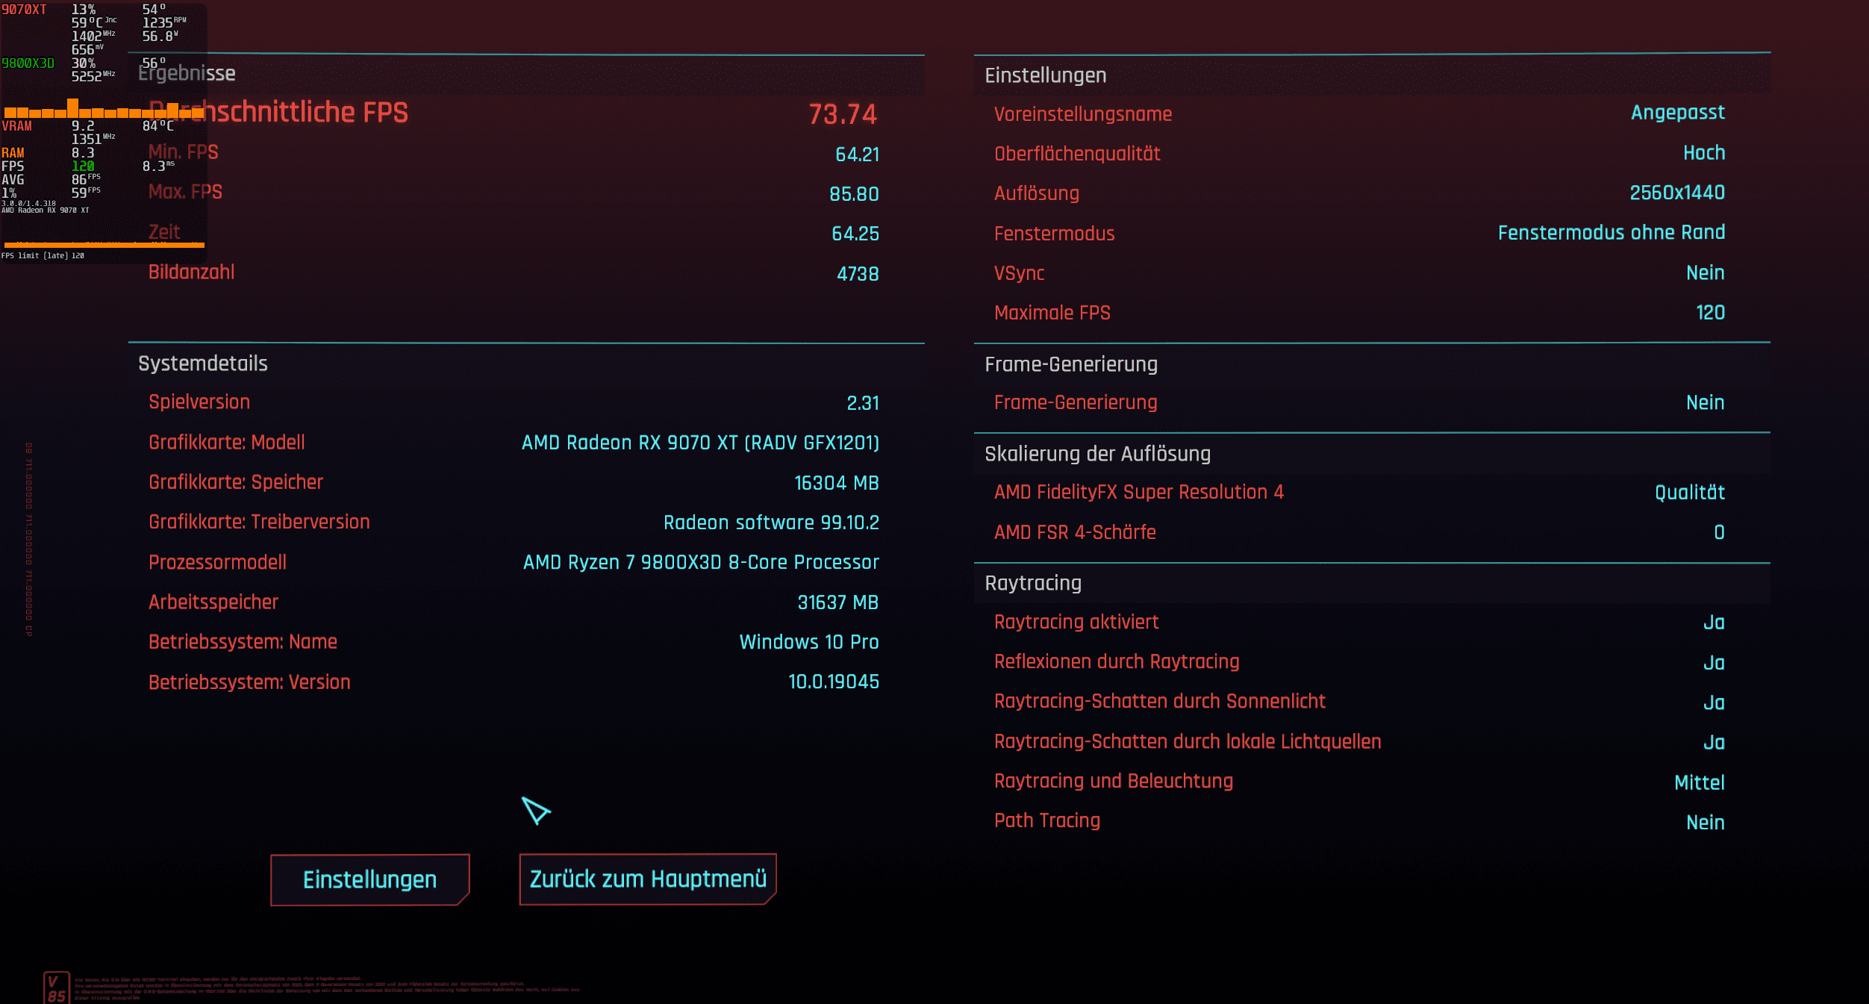1869x1004 pixels.
Task: Click Raytracing aktiviert Ja value
Action: click(1713, 622)
